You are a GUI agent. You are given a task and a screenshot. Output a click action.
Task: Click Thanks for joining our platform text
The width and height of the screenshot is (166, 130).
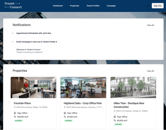(29, 52)
